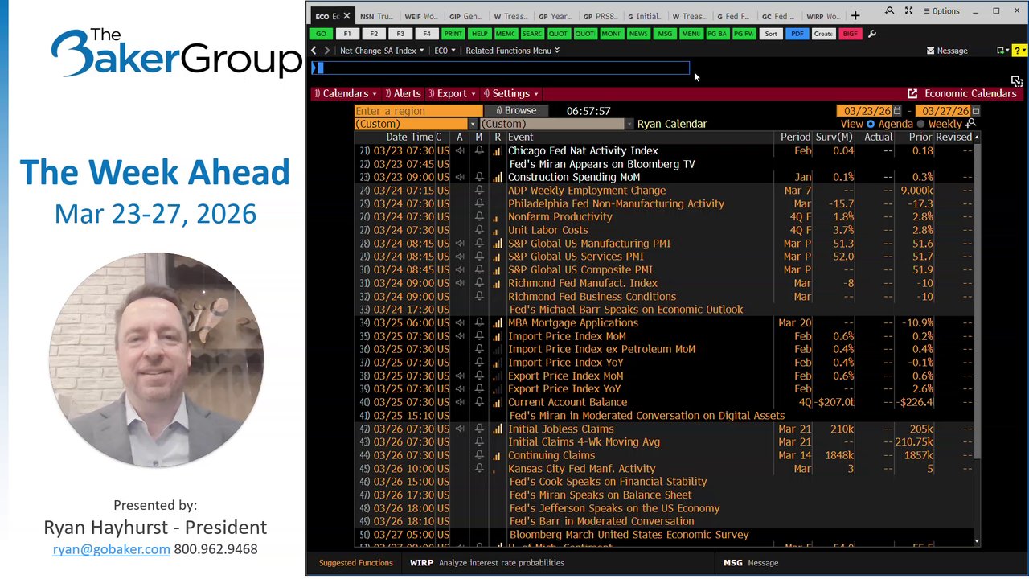The image size is (1029, 579).
Task: Click the wrench settings icon after BIGF
Action: (872, 34)
